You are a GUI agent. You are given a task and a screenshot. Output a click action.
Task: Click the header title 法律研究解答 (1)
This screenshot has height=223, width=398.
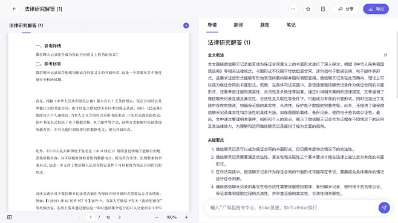[x=43, y=9]
